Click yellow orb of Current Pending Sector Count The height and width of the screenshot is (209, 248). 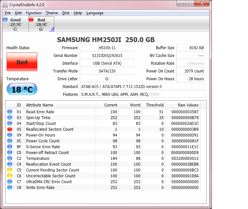(x=10, y=170)
